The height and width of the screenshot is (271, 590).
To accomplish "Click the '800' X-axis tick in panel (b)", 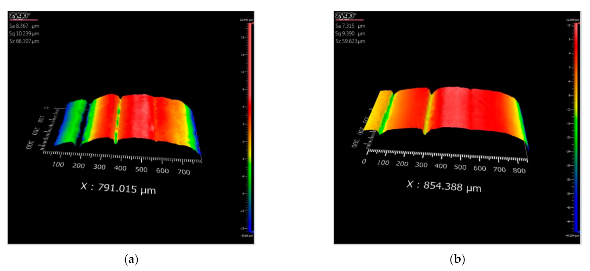I will (519, 171).
